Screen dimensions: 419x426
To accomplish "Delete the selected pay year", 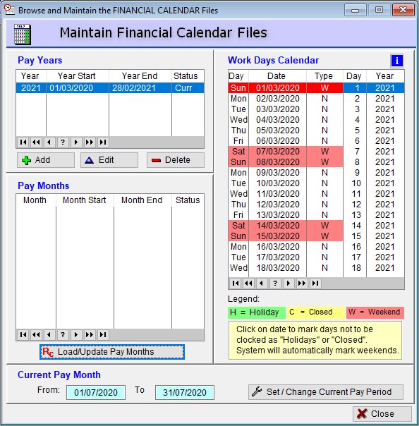I will 176,160.
